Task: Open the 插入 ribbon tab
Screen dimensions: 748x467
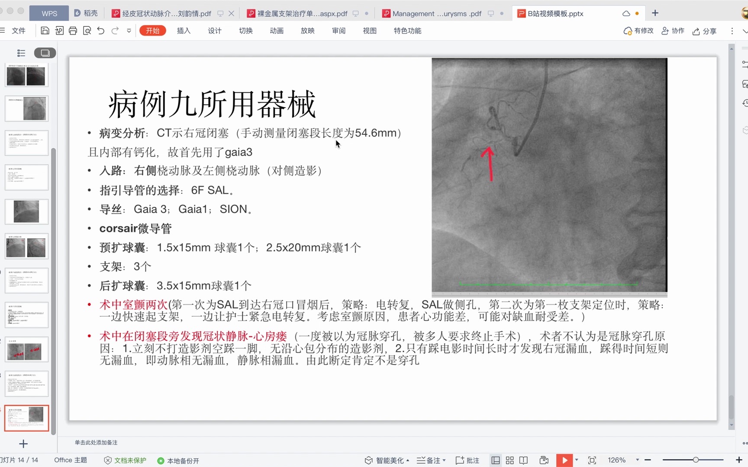Action: click(x=184, y=31)
